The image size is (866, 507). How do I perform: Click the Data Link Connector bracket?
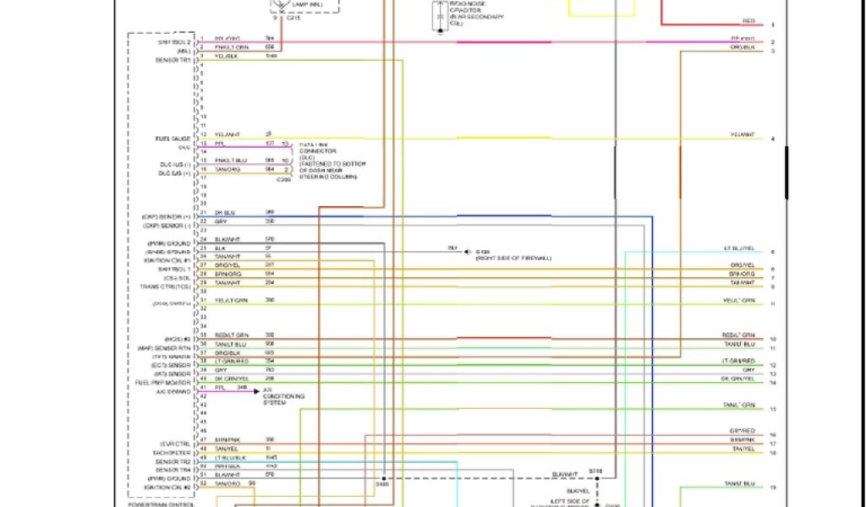[292, 159]
